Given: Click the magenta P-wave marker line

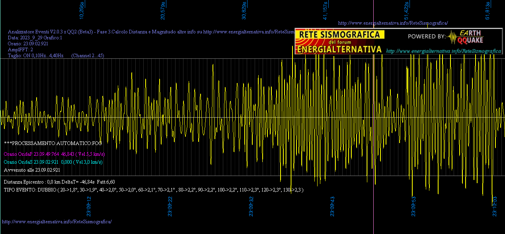Looking at the screenshot, I should (x=373, y=117).
